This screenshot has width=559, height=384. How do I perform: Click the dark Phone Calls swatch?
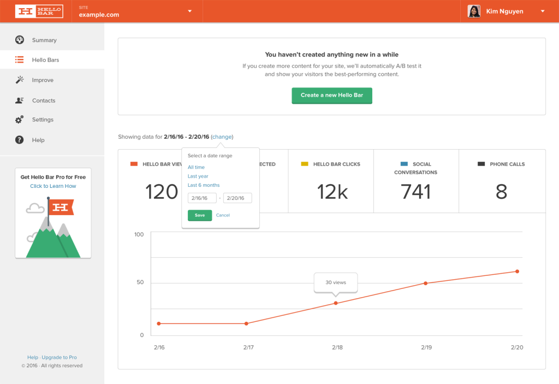(x=481, y=164)
